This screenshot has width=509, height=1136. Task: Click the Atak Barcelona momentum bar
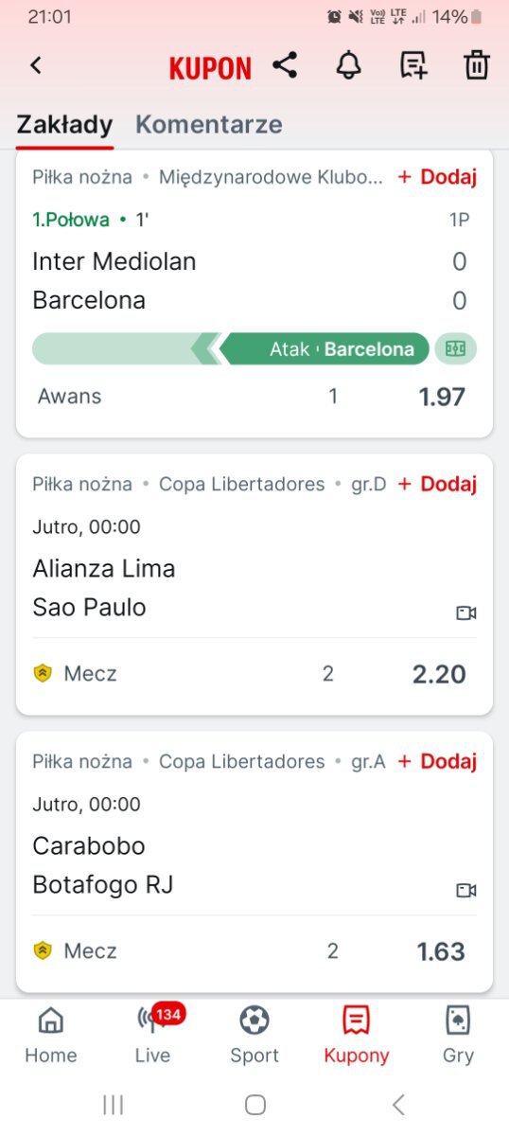point(231,348)
